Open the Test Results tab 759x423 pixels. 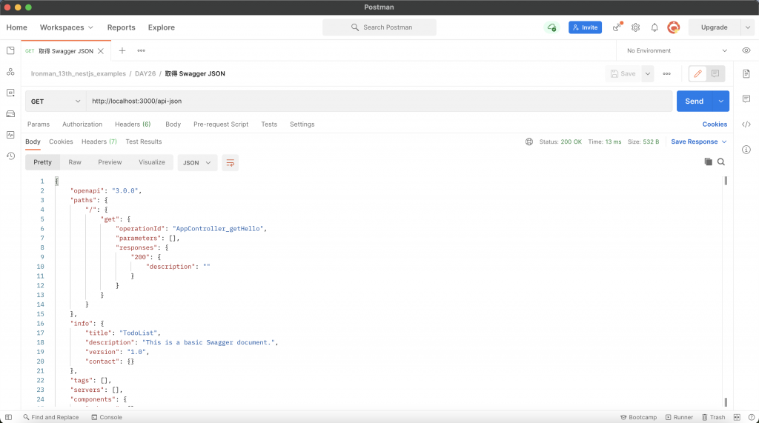(144, 141)
